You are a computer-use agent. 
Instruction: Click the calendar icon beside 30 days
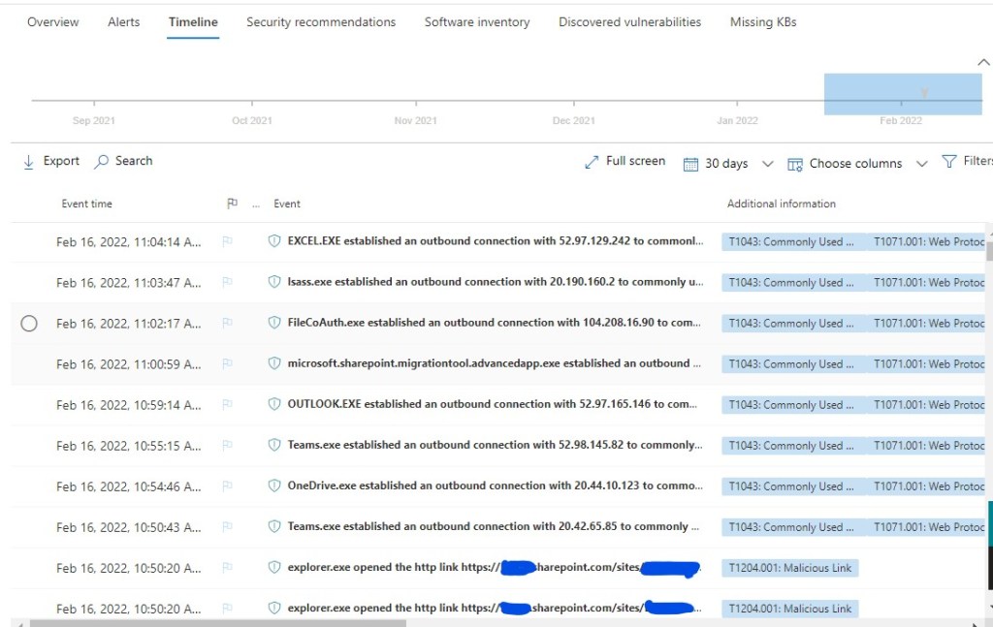(690, 164)
